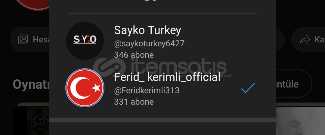This screenshot has height=135, width=325.
Task: Click the grey separator bar below accounts
Action: (162, 120)
